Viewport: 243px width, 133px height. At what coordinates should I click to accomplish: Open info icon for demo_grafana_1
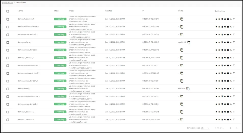coord(228,42)
